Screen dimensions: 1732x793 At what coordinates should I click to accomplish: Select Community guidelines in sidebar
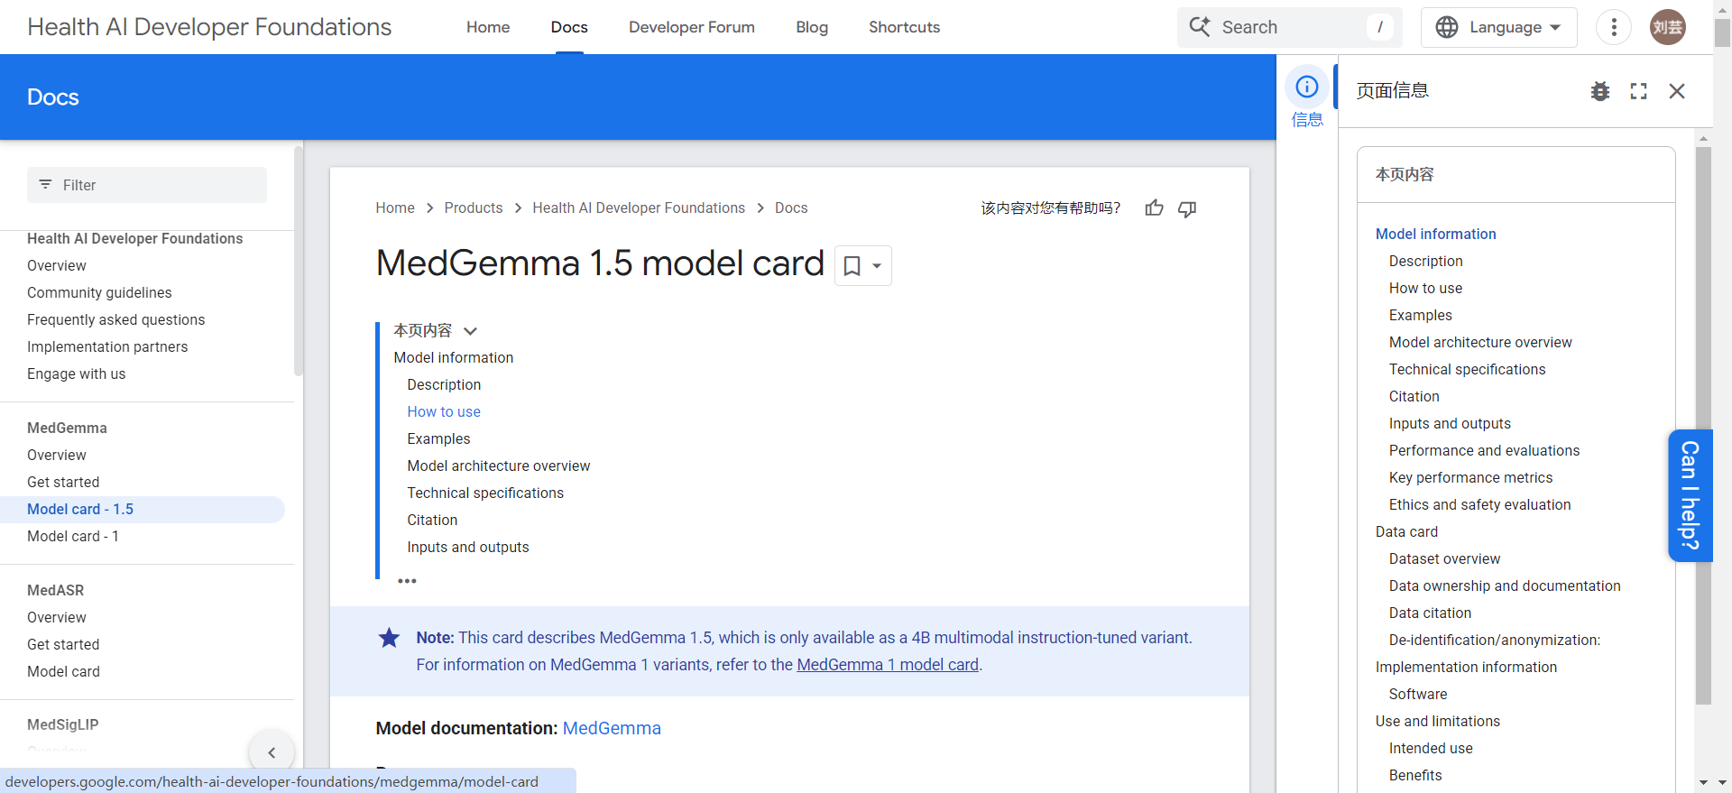99,292
